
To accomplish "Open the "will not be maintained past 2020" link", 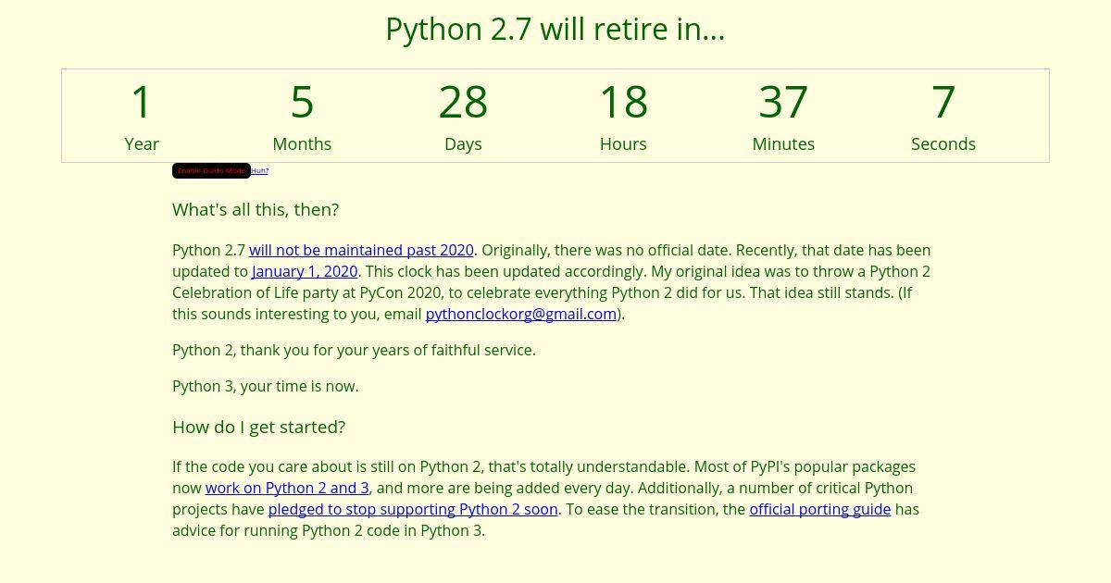I will 361,250.
